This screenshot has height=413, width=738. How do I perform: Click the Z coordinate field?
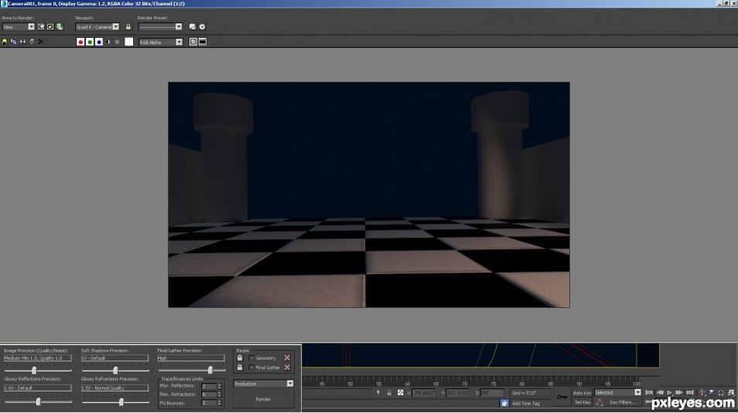pyautogui.click(x=492, y=393)
